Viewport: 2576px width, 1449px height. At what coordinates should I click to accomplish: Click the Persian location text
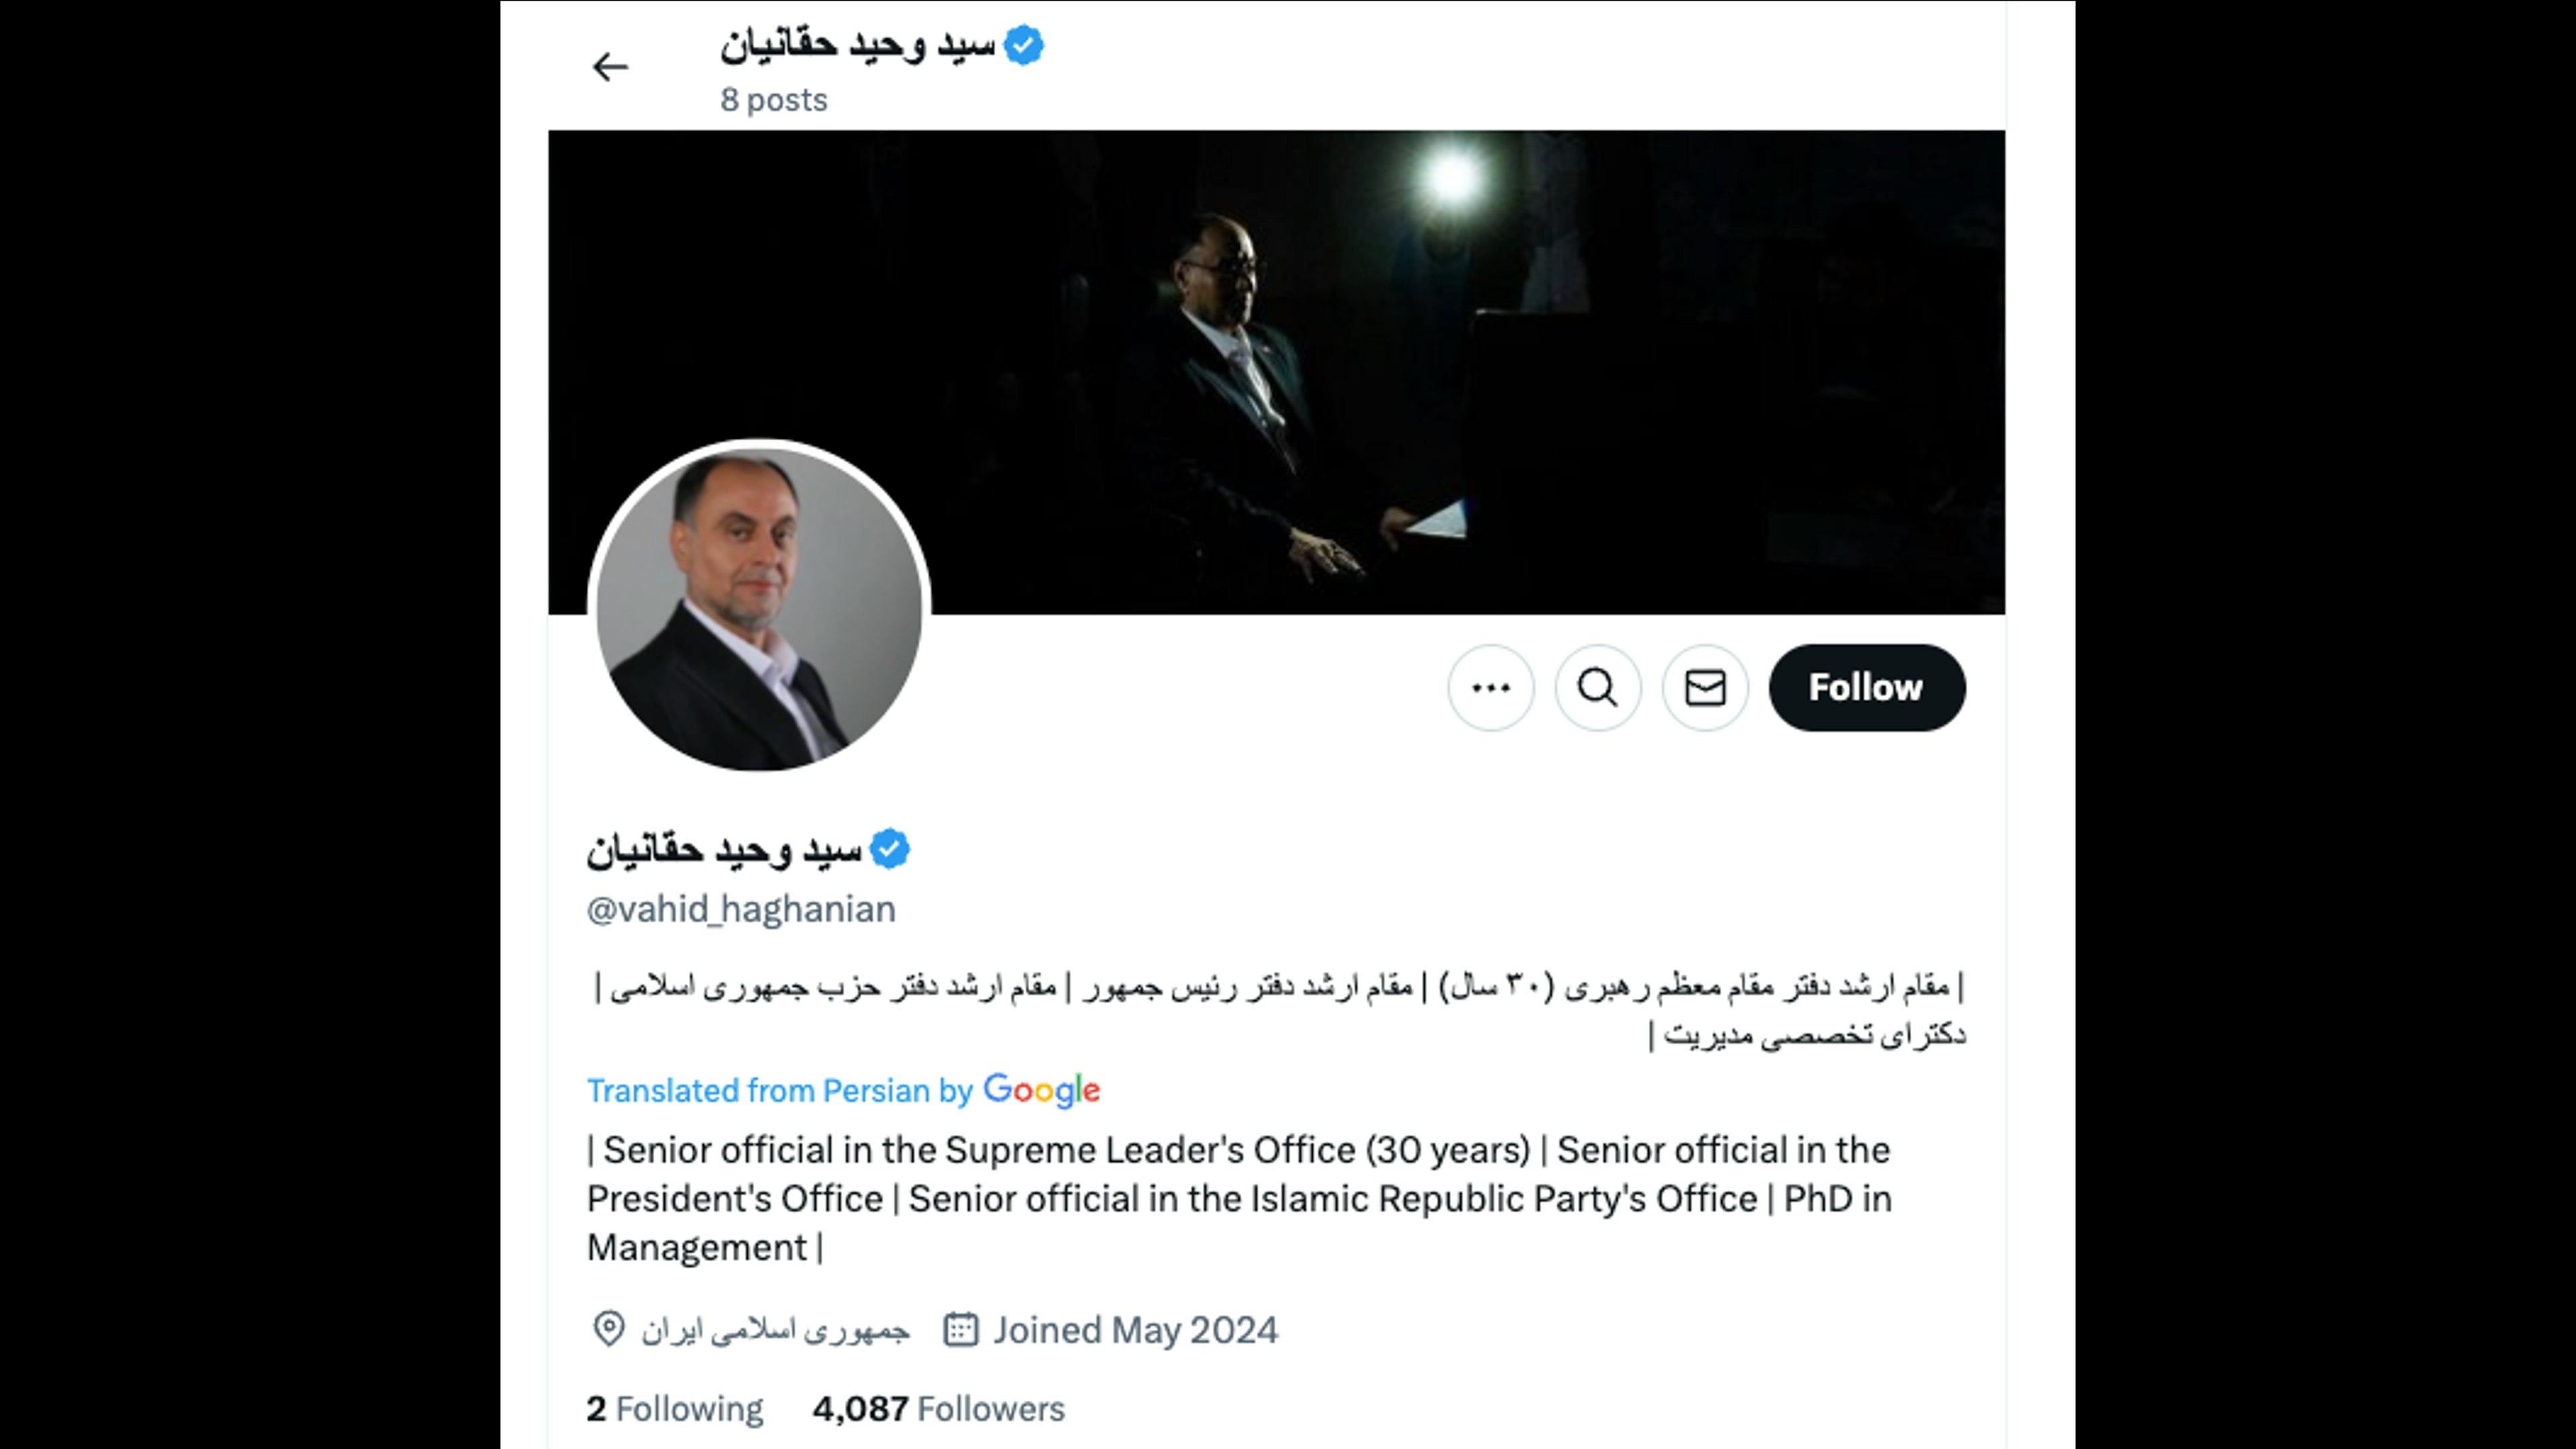coord(775,1330)
